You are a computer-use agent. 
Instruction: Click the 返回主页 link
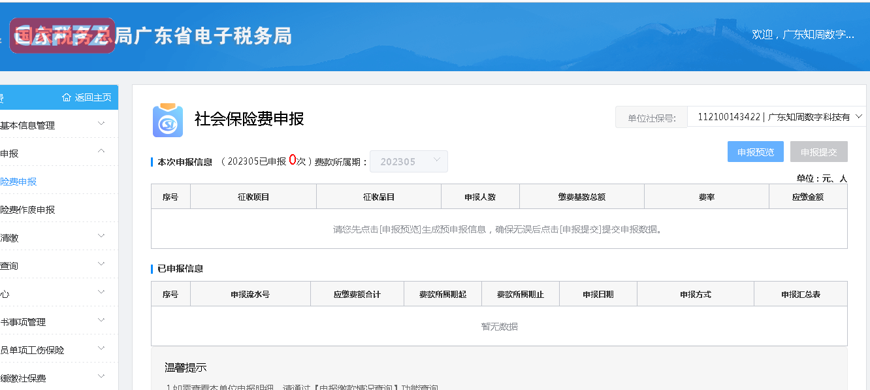click(x=93, y=97)
